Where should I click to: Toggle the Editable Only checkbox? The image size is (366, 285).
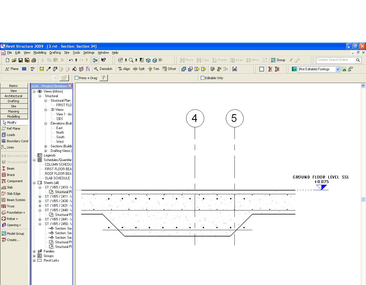click(203, 78)
